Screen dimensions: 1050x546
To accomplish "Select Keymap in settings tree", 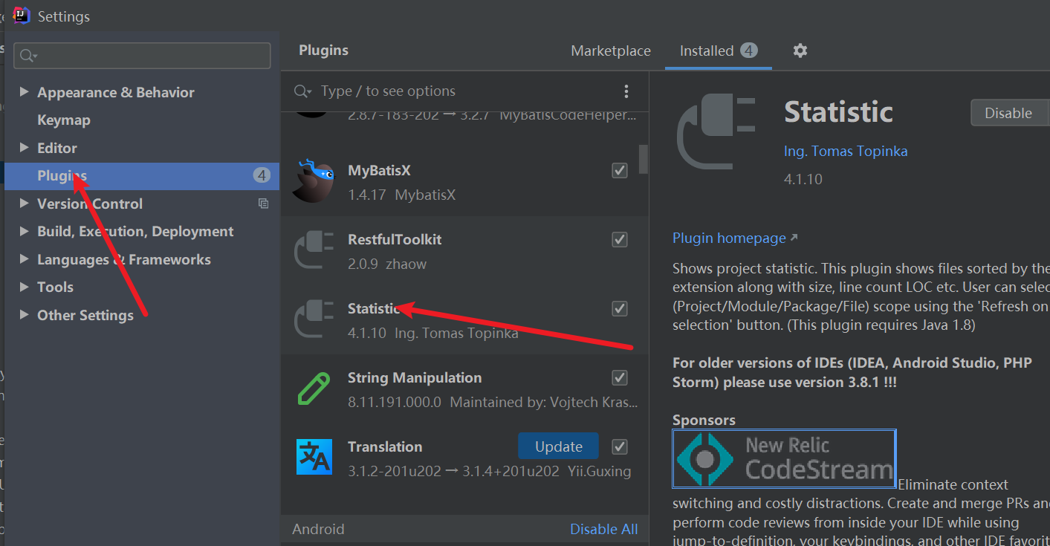I will 64,120.
